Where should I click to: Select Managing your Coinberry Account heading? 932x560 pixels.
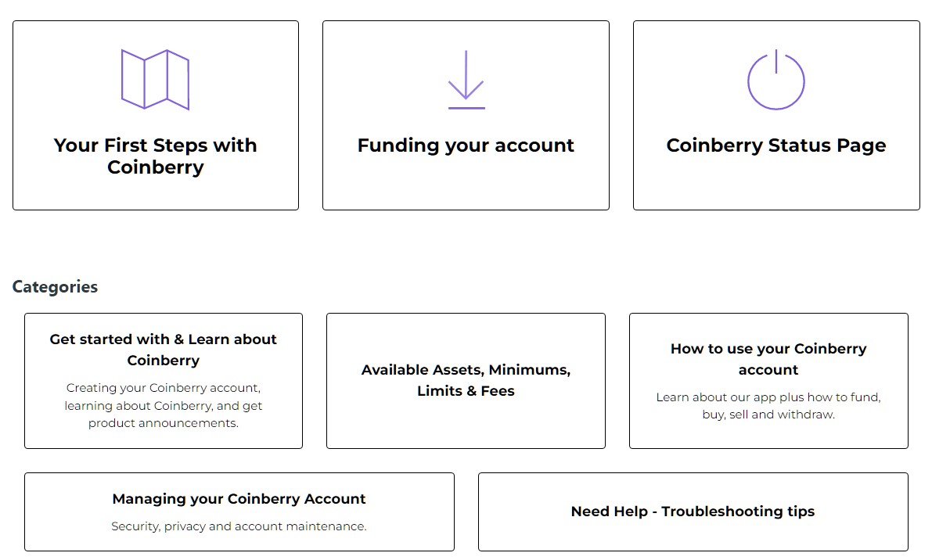tap(239, 499)
